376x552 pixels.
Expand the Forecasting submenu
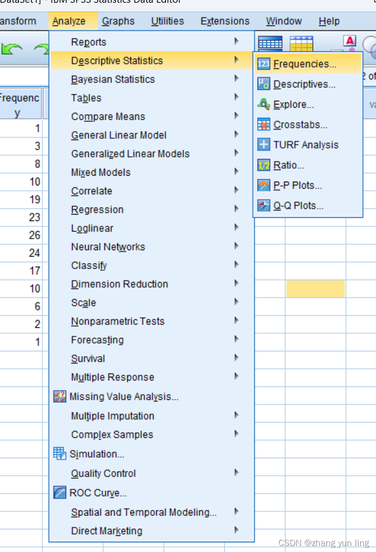click(x=152, y=340)
